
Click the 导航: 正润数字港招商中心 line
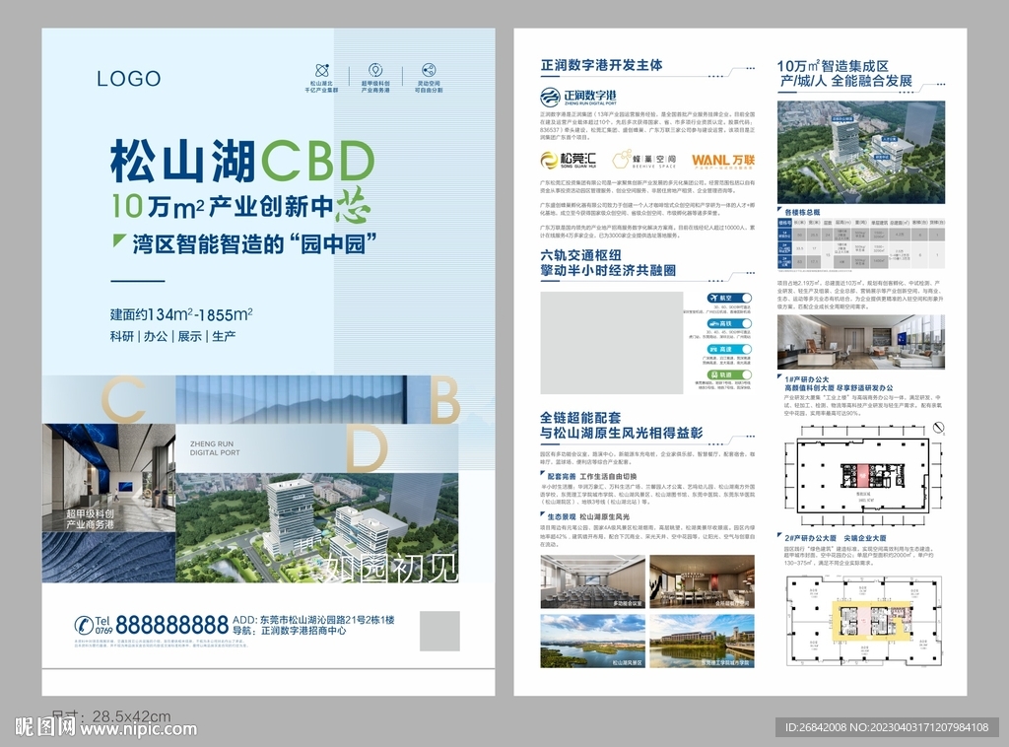tap(289, 631)
